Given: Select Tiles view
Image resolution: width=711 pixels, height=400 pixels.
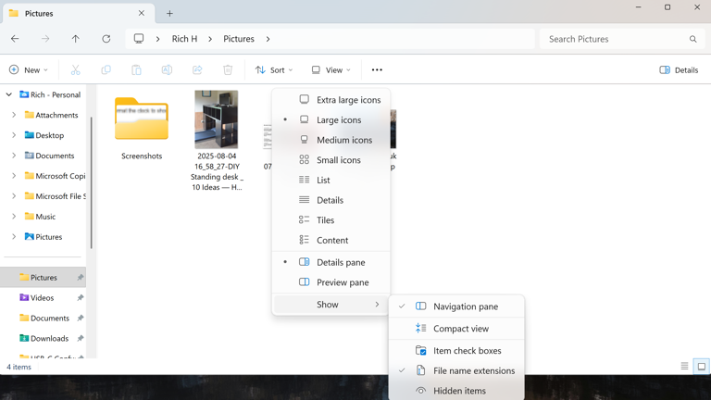Looking at the screenshot, I should point(331,220).
